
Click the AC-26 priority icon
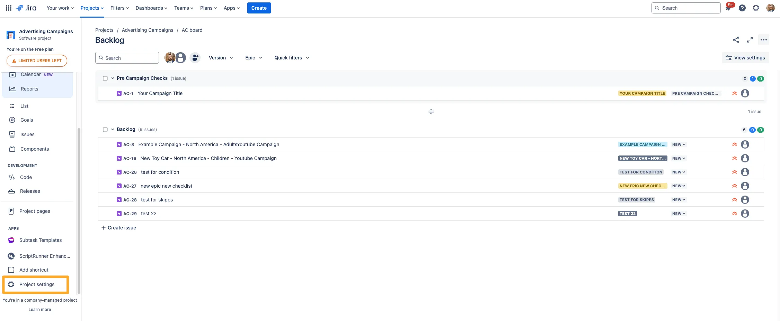[734, 172]
